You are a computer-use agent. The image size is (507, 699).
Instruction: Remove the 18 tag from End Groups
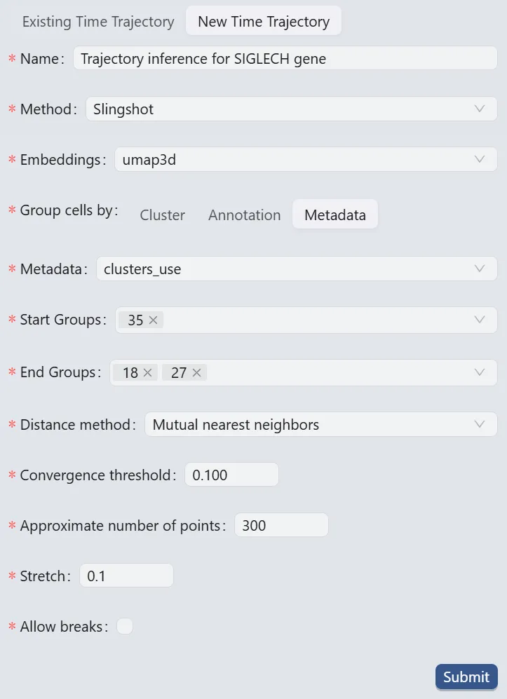[147, 373]
